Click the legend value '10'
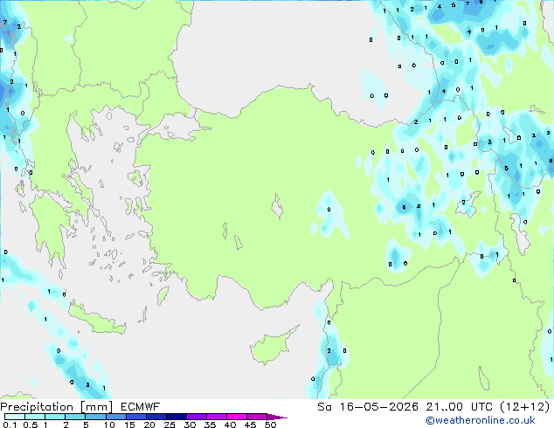The height and width of the screenshot is (428, 554). [x=109, y=425]
